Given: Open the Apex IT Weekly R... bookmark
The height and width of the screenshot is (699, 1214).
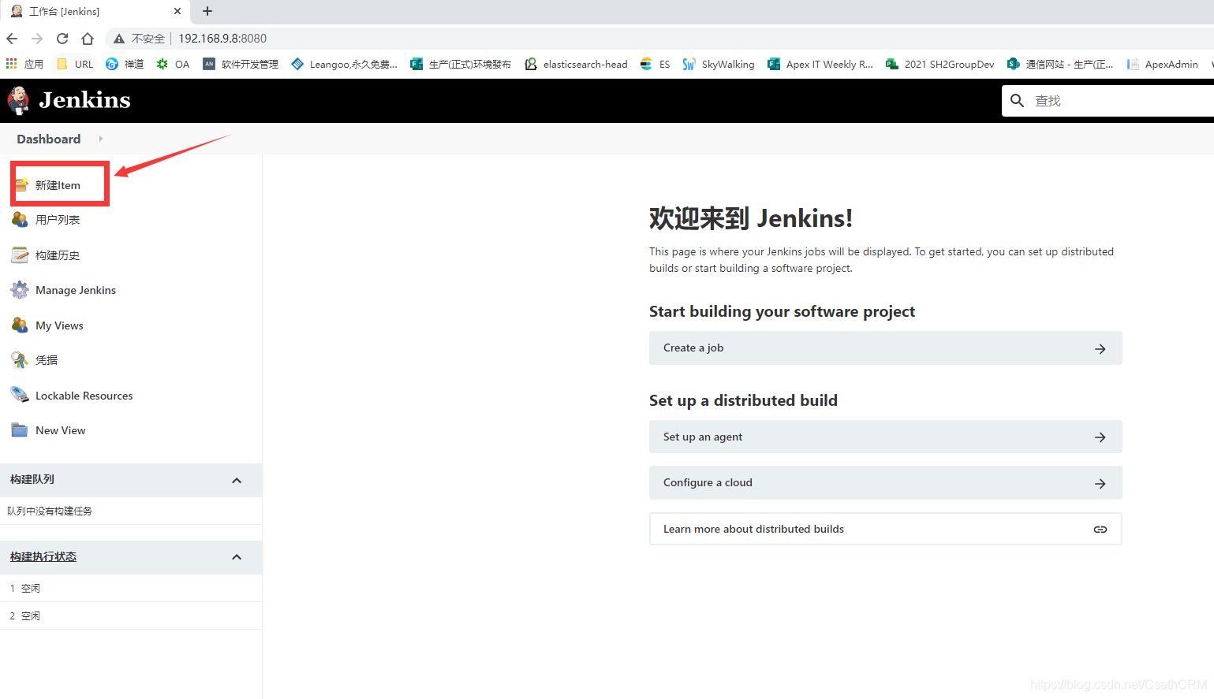Looking at the screenshot, I should point(820,64).
